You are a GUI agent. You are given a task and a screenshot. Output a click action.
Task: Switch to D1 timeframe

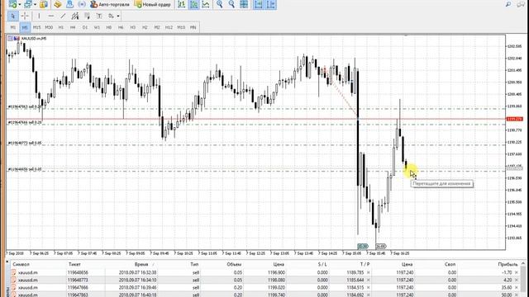(85, 27)
